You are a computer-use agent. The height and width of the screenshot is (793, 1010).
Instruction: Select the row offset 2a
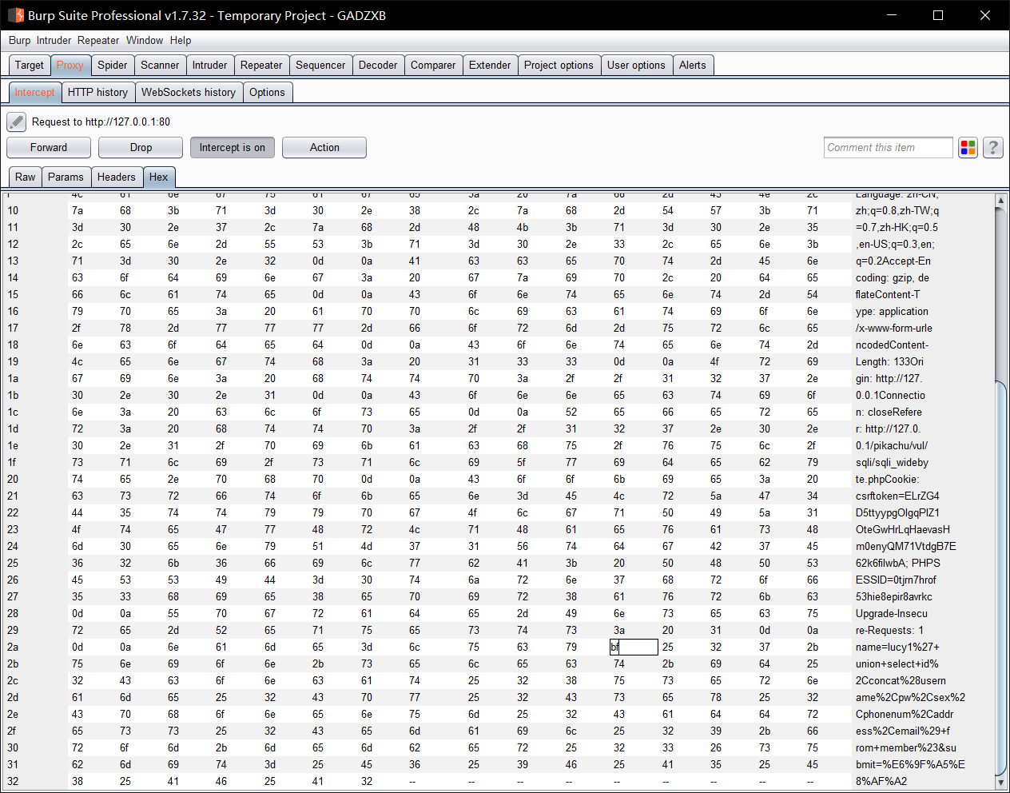click(x=13, y=647)
